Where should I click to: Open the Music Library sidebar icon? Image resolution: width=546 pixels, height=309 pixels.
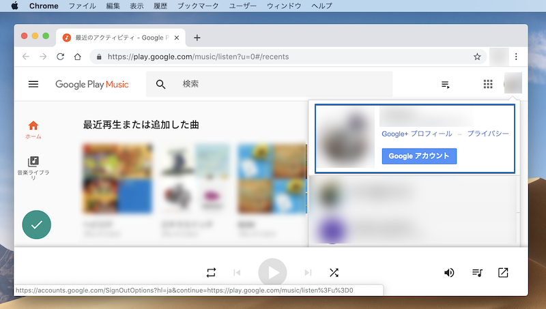coord(33,162)
